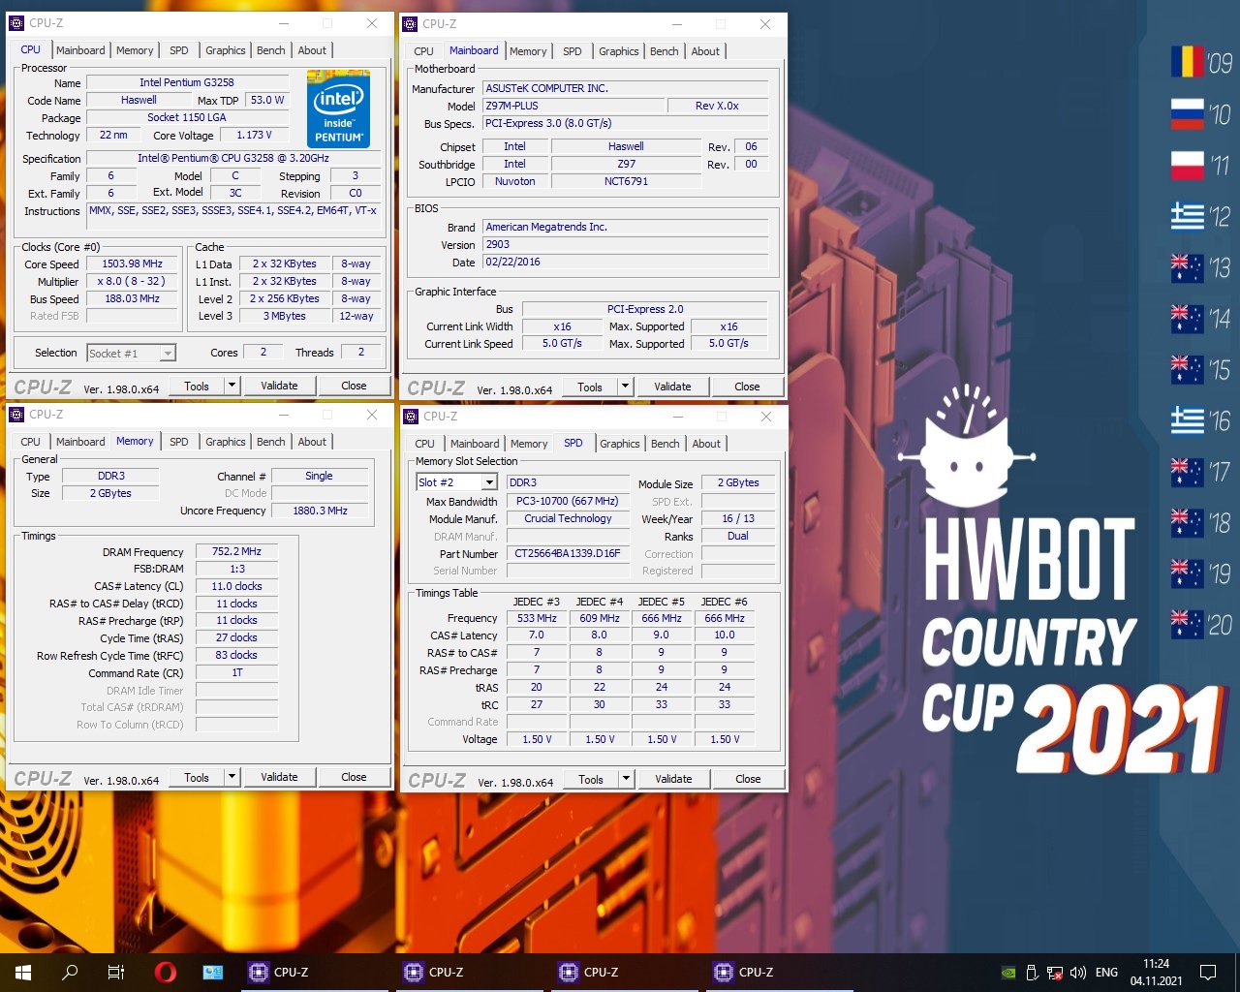This screenshot has width=1240, height=992.
Task: Click Tools button in Memory window
Action: click(x=197, y=777)
